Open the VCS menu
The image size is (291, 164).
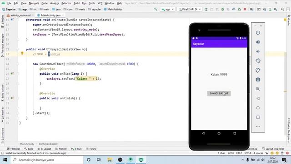(100, 3)
